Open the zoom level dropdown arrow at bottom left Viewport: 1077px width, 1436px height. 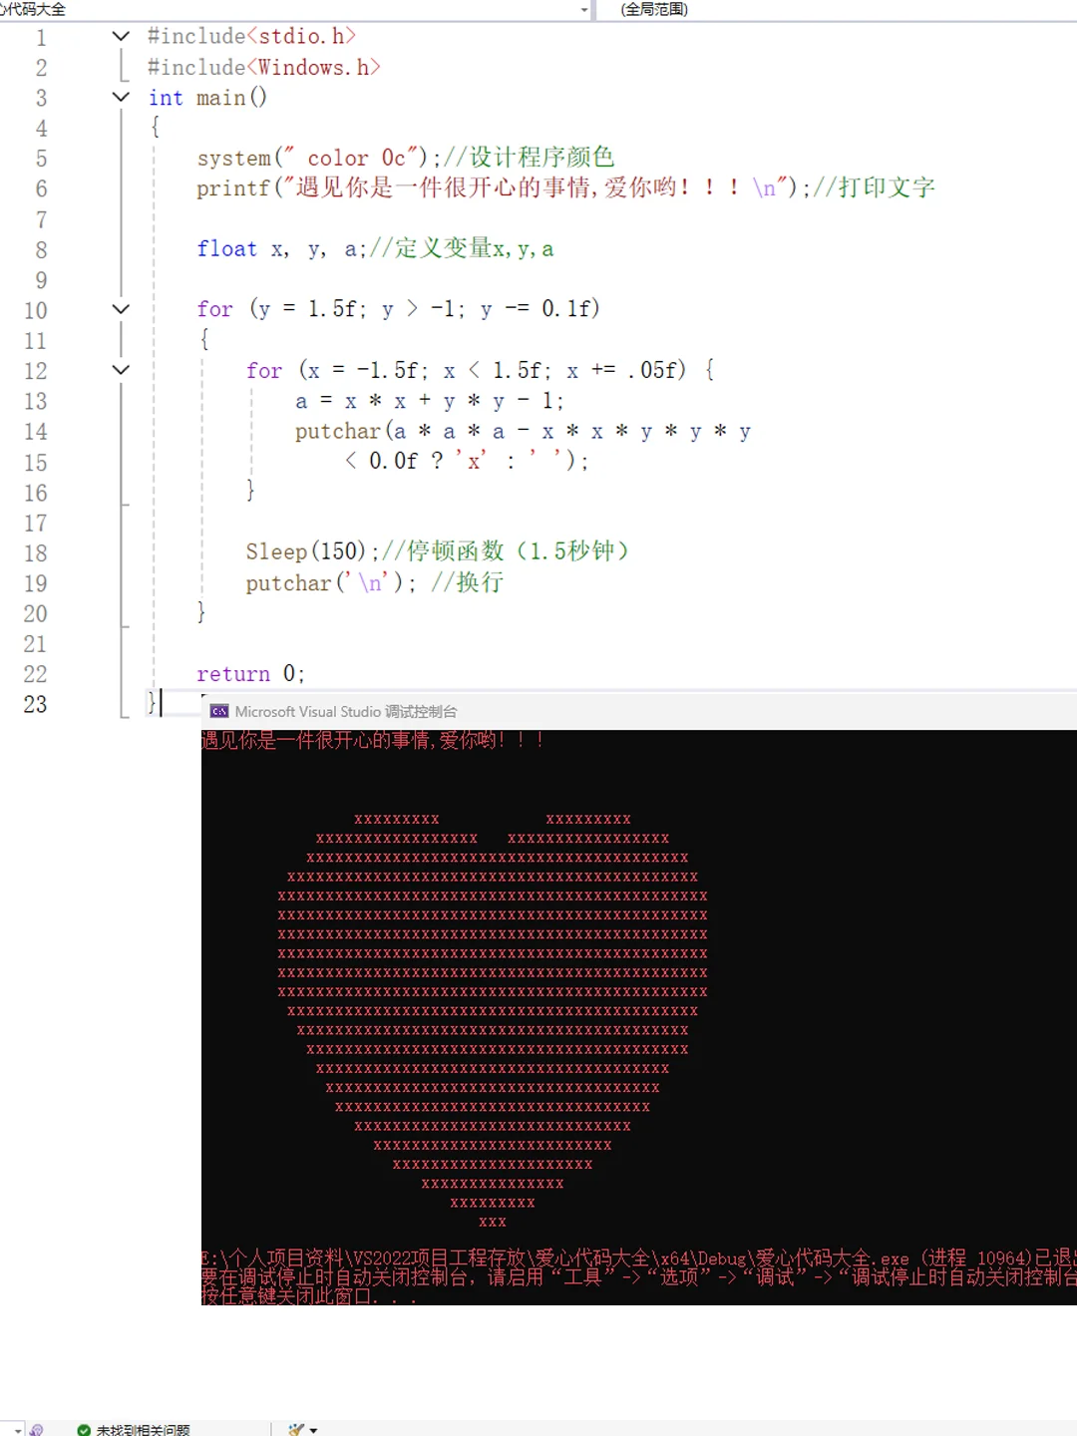click(x=18, y=1431)
